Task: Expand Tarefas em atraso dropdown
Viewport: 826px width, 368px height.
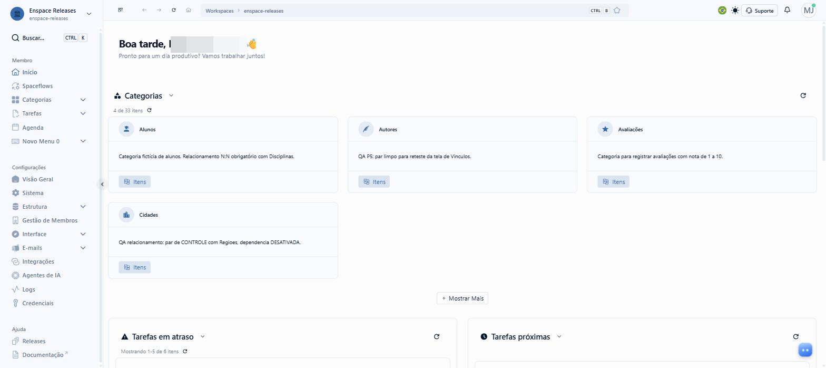Action: coord(203,336)
